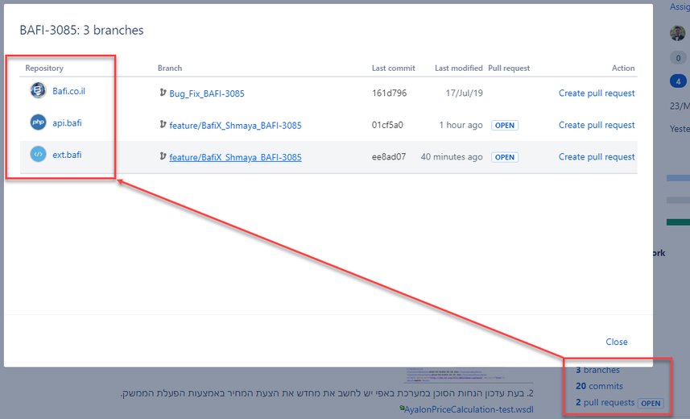The image size is (690, 419).
Task: Click commit hash 01cf5a0
Action: (x=387, y=125)
